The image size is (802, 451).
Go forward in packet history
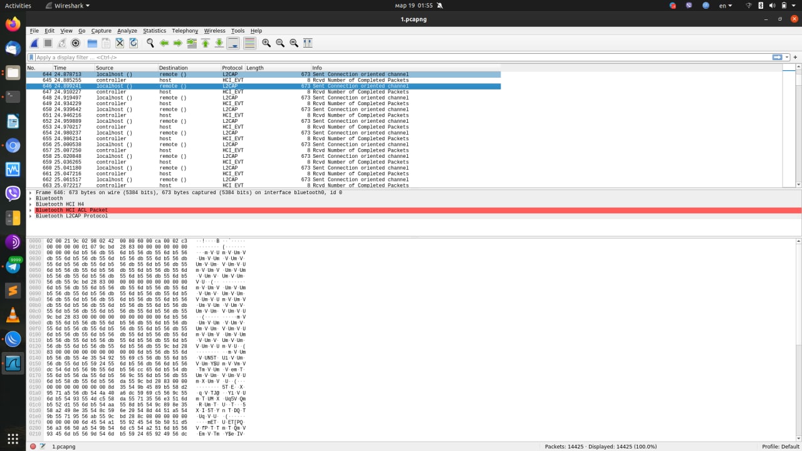(178, 43)
